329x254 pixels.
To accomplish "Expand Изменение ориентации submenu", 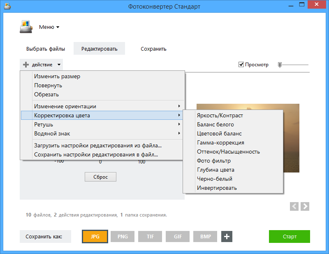I will (102, 106).
